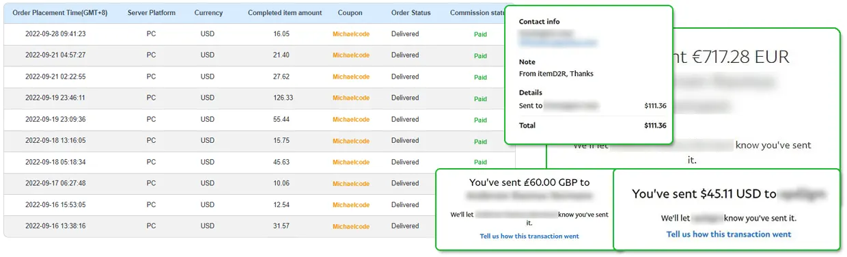Click Paid commission status in the 16.05 row
Viewport: 847px width, 257px height.
pyautogui.click(x=480, y=34)
